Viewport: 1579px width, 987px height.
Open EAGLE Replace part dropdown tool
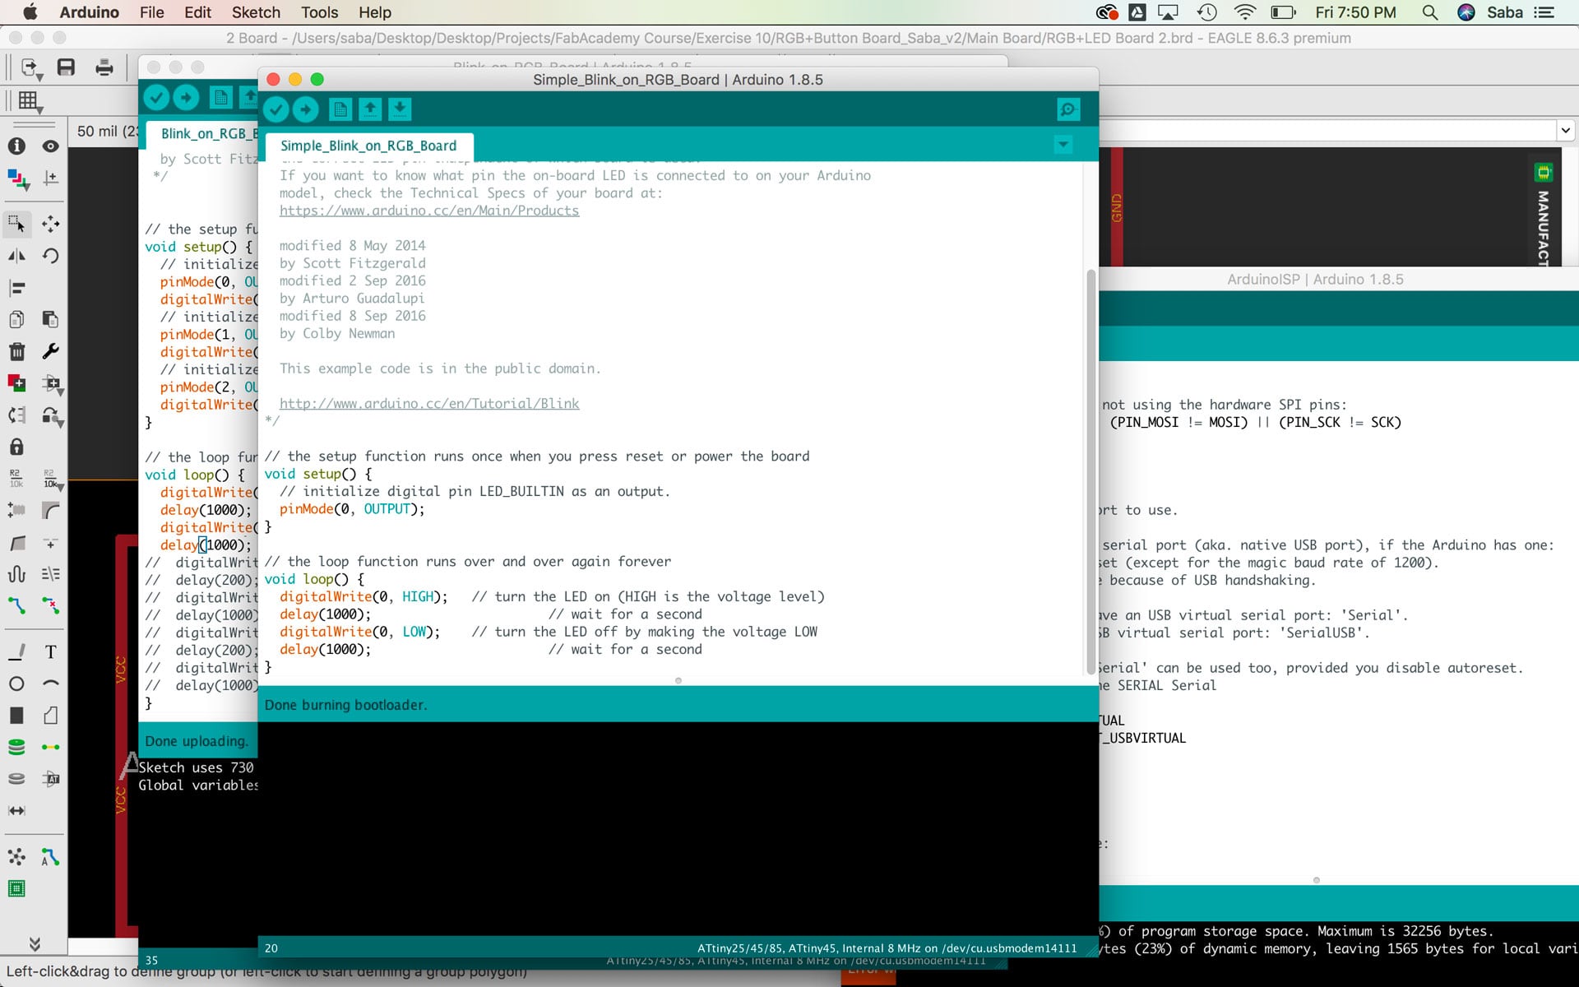(53, 417)
